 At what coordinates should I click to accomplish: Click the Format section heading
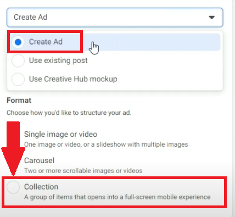pos(19,101)
